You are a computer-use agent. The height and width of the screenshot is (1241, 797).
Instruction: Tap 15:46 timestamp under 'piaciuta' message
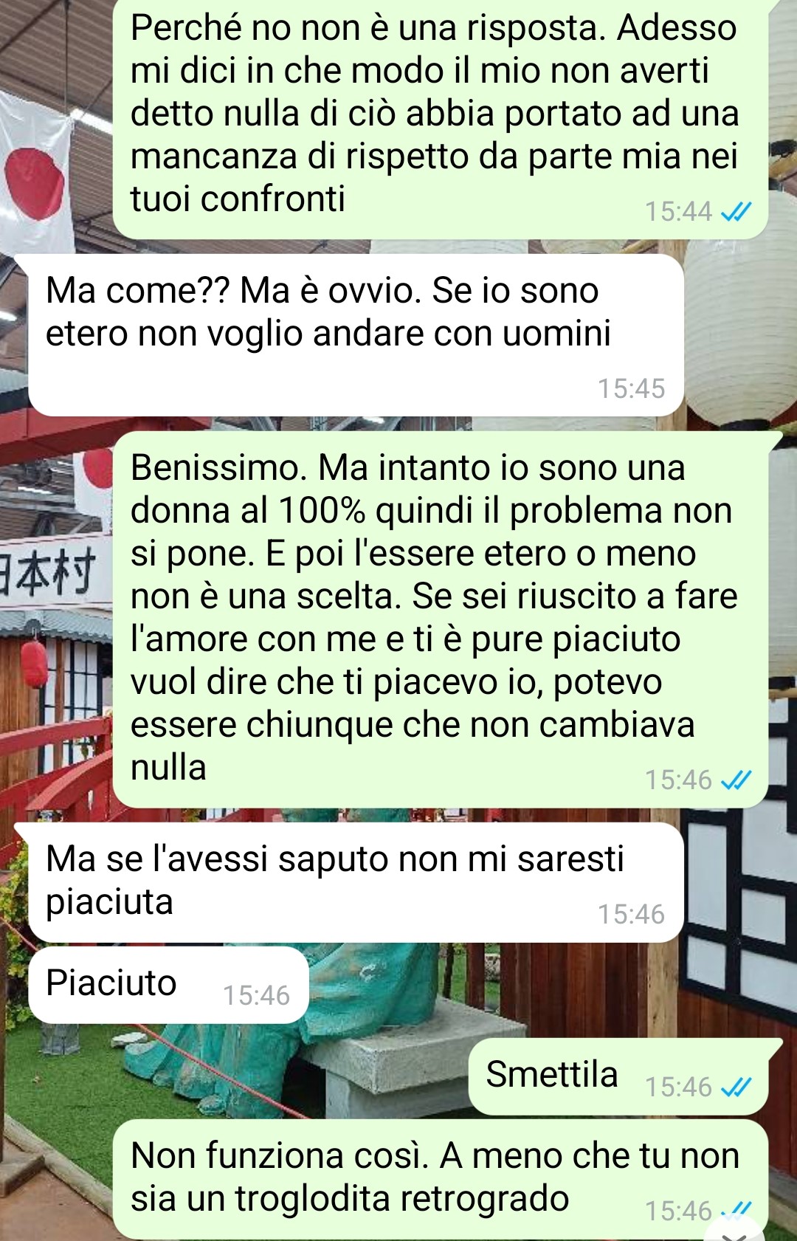632,914
